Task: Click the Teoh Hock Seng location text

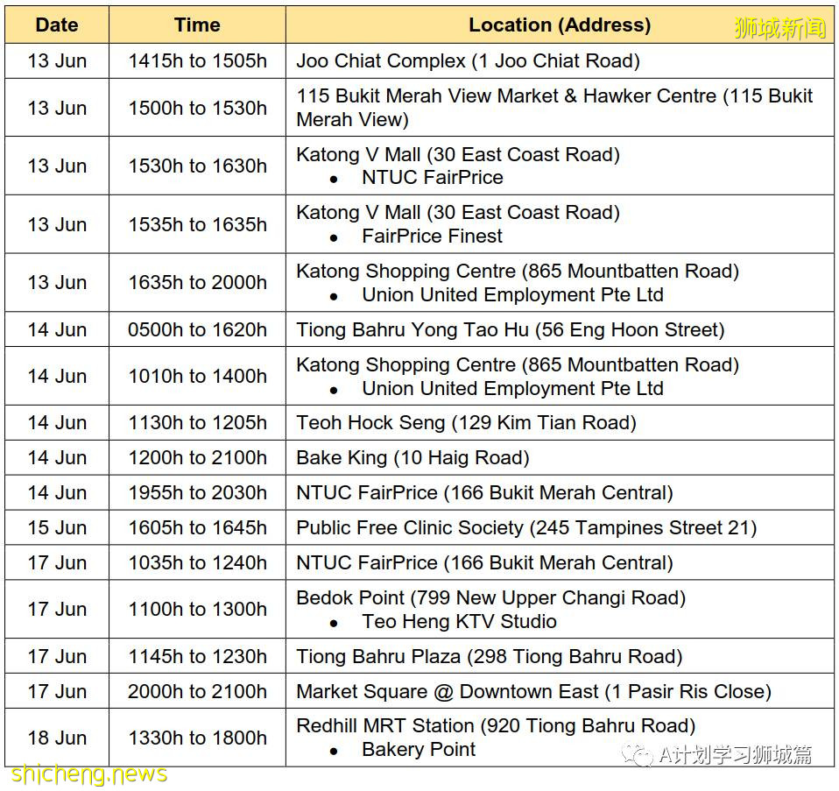Action: coord(466,423)
